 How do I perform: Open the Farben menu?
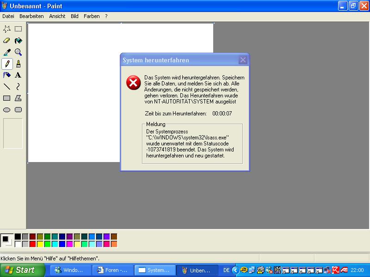click(92, 16)
